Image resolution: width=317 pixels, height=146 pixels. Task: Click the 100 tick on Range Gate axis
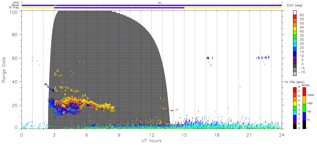(x=14, y=12)
